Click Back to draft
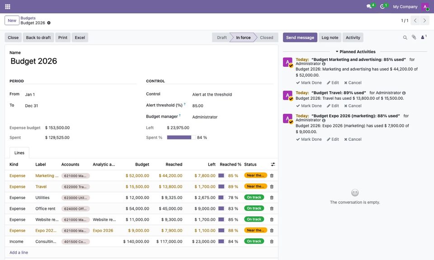 [x=38, y=37]
